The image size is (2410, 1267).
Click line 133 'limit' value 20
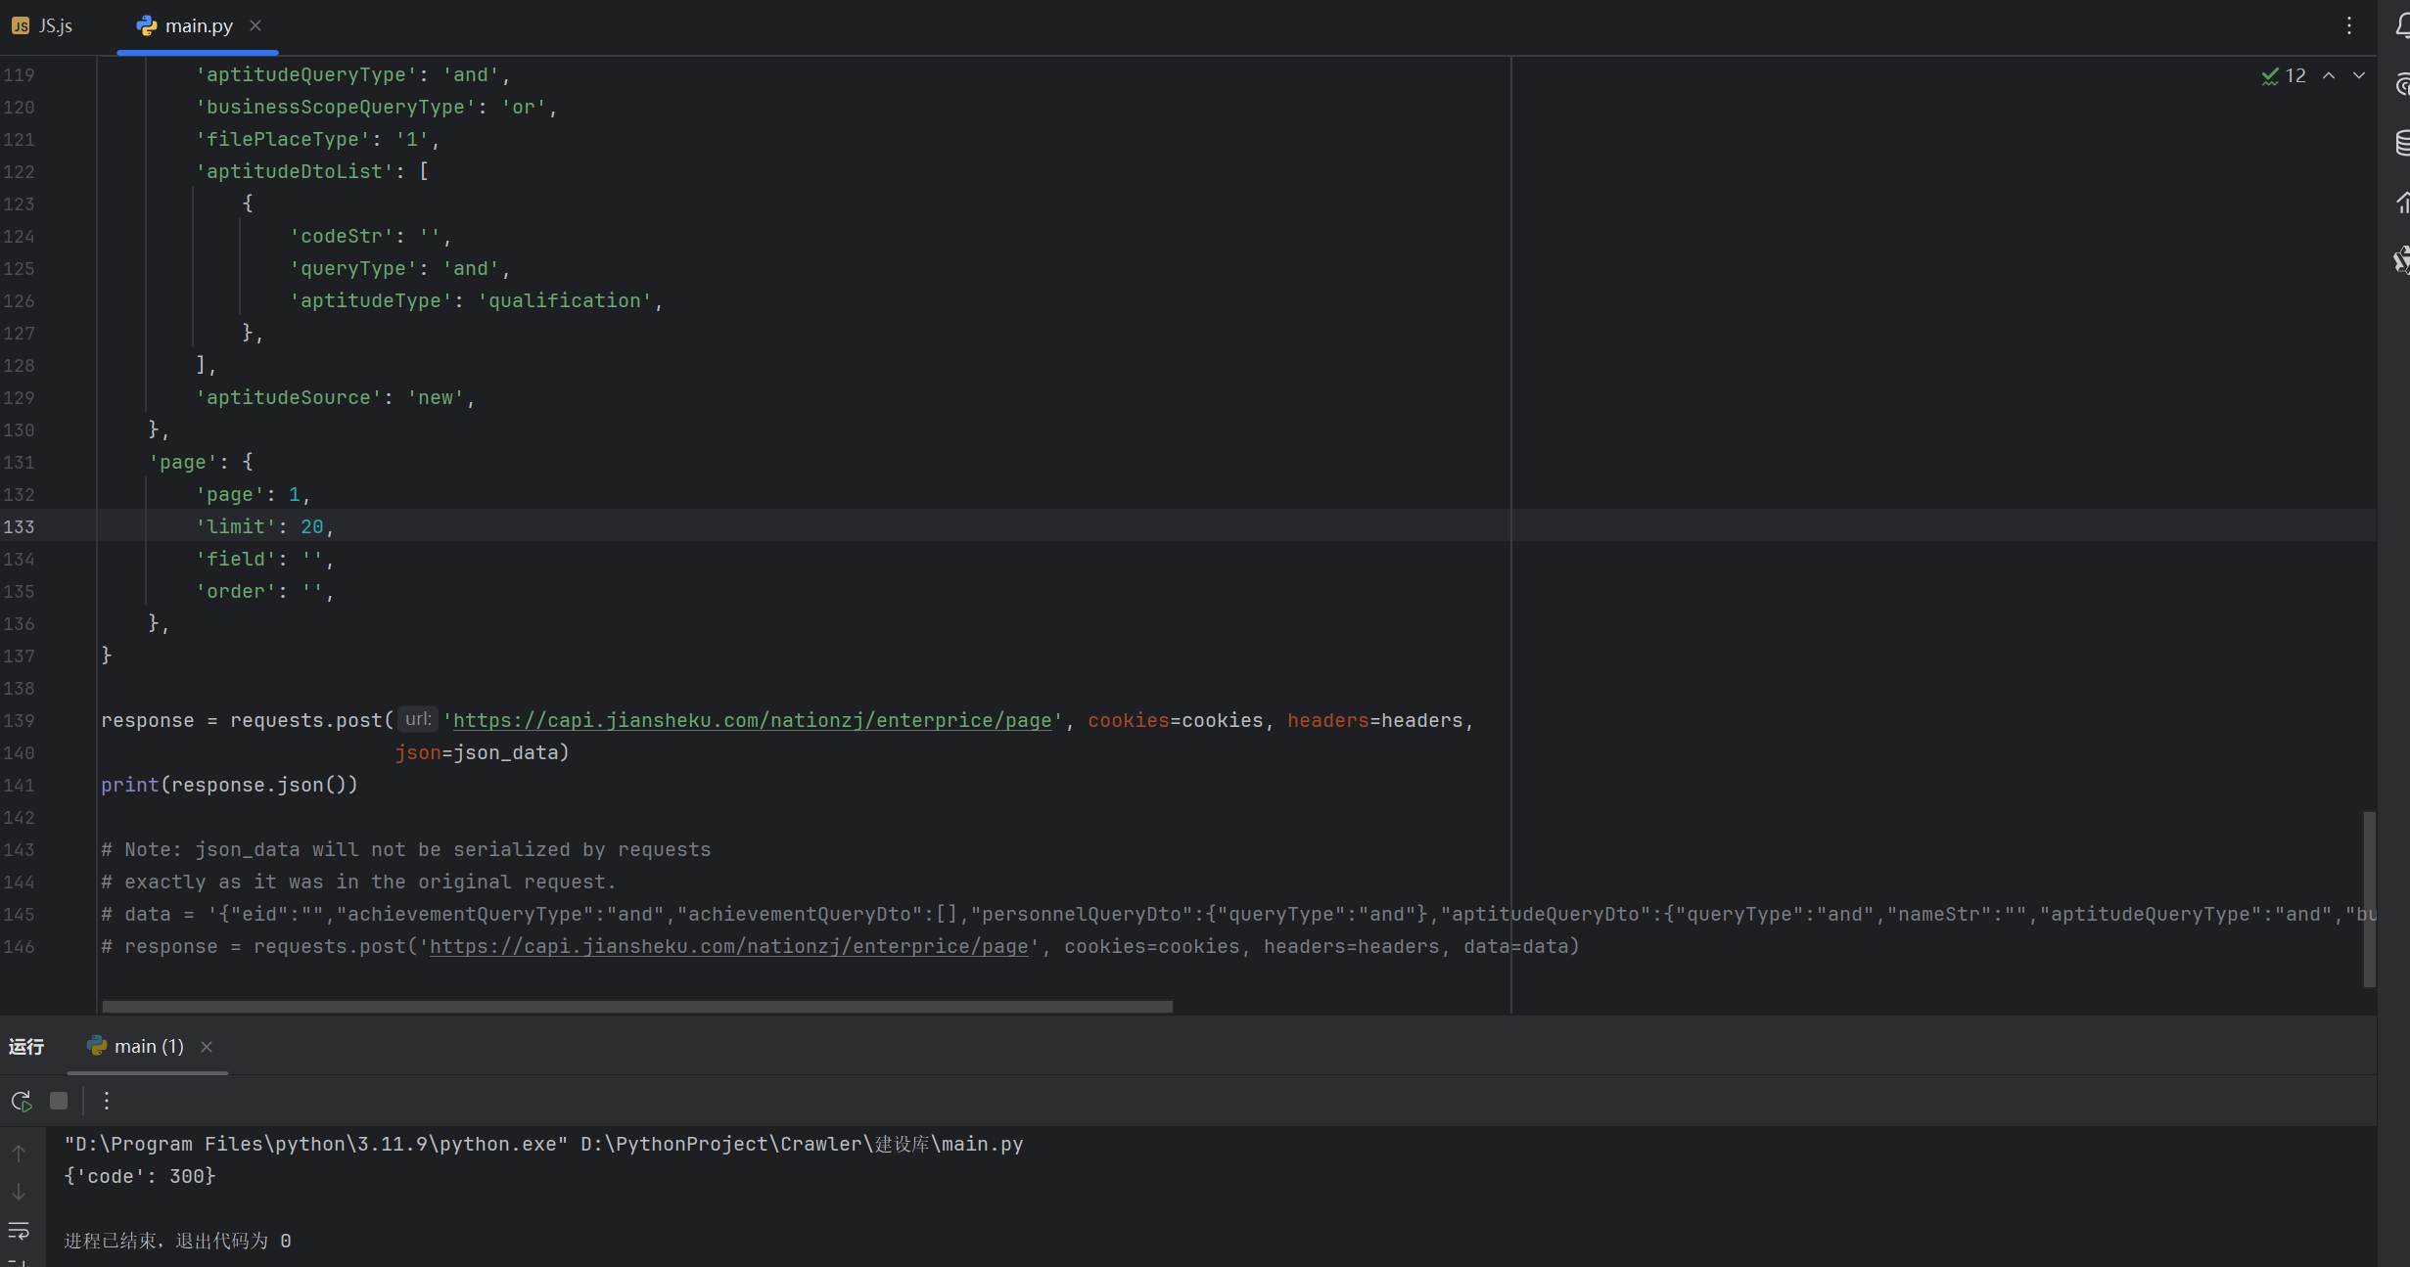click(311, 527)
